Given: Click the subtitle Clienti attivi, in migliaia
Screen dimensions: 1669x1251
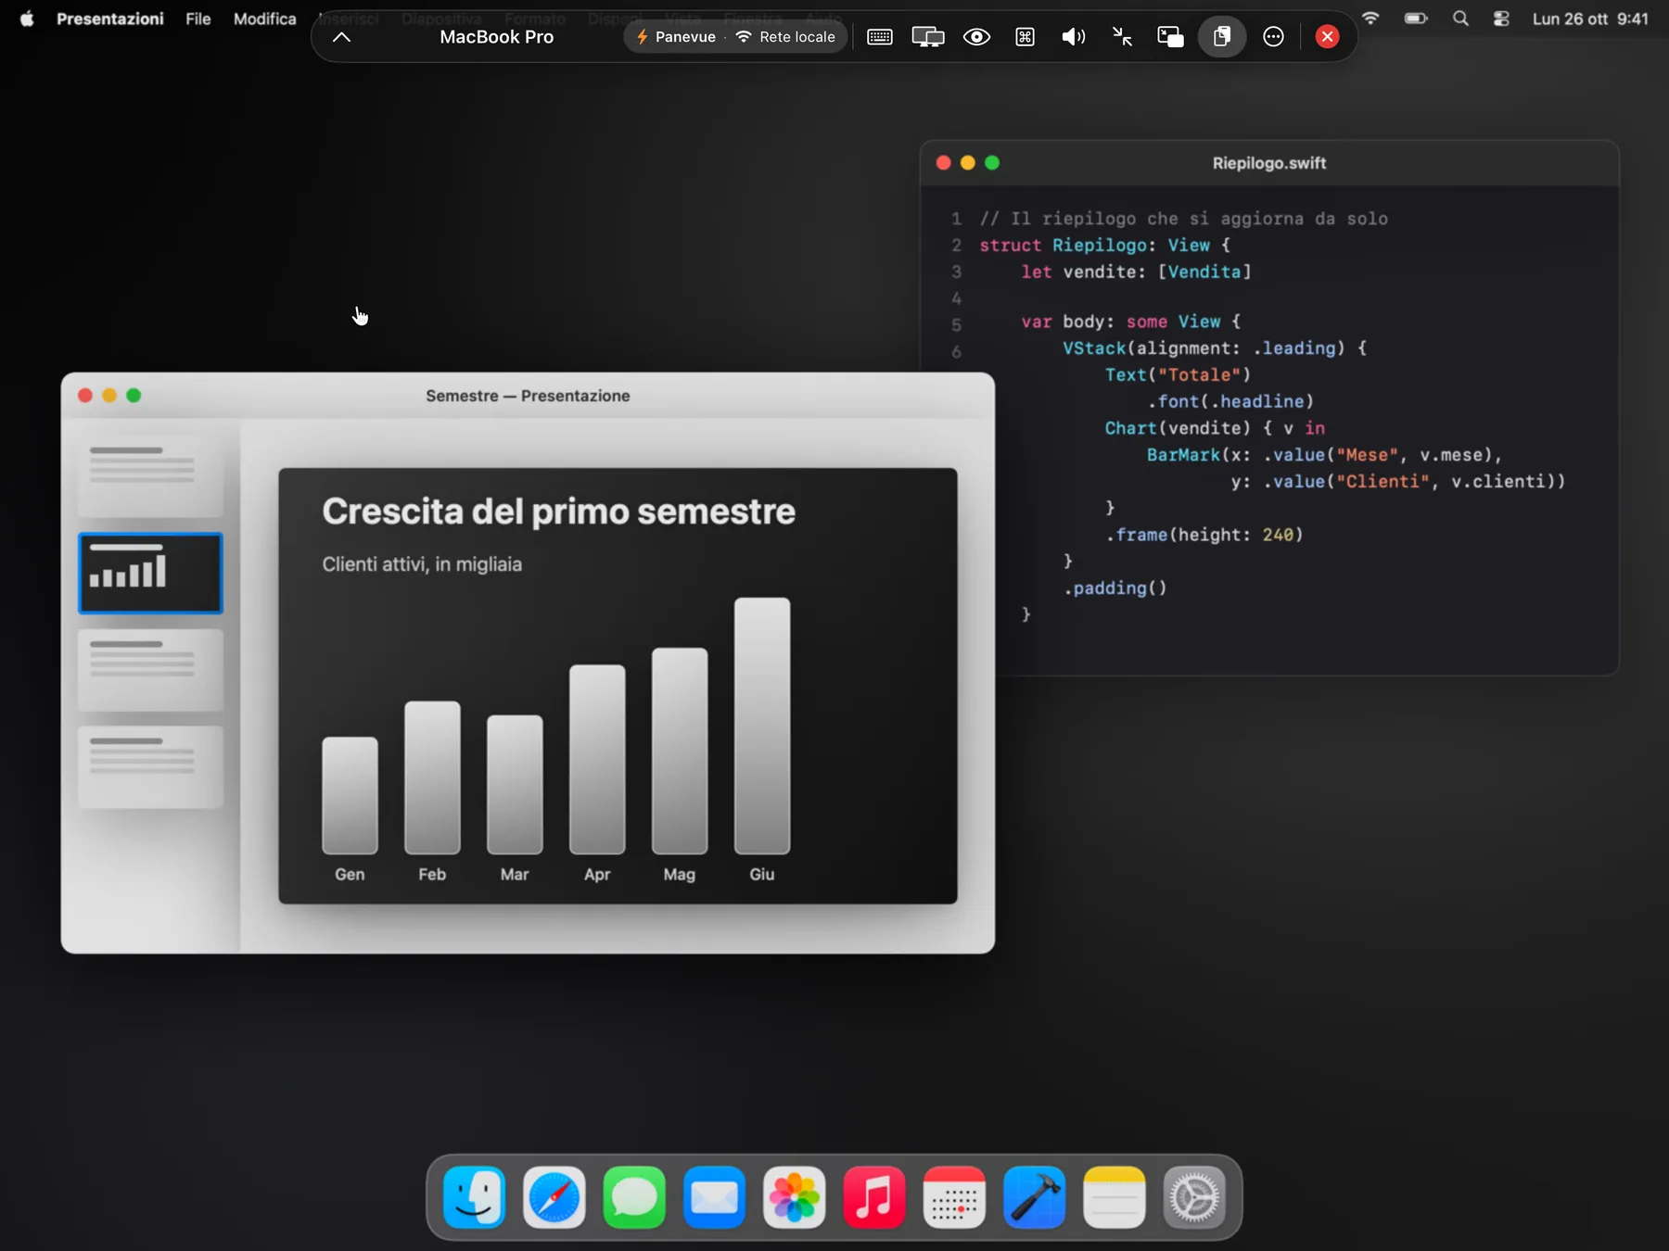Looking at the screenshot, I should (422, 564).
